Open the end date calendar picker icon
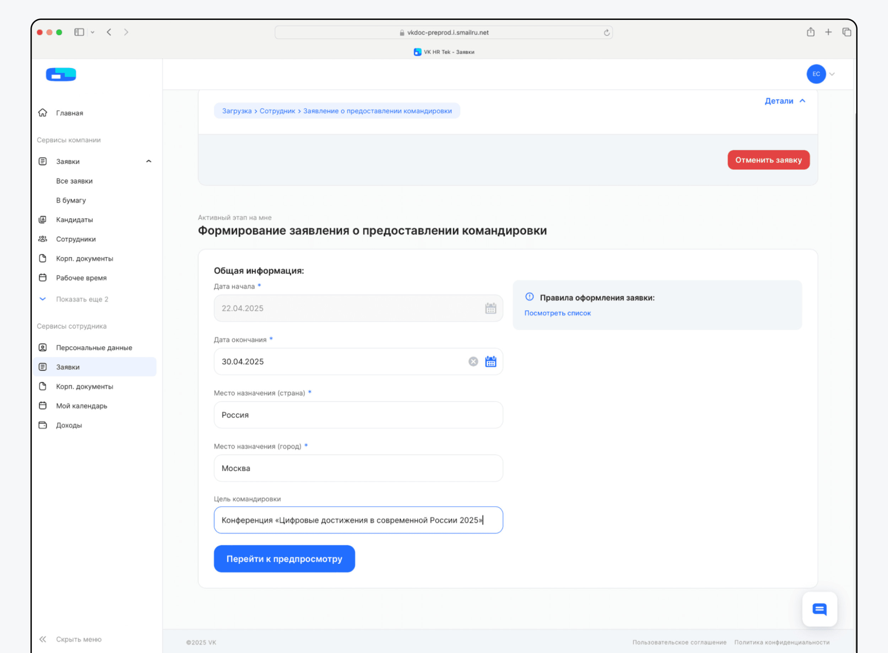Image resolution: width=888 pixels, height=653 pixels. pyautogui.click(x=491, y=361)
